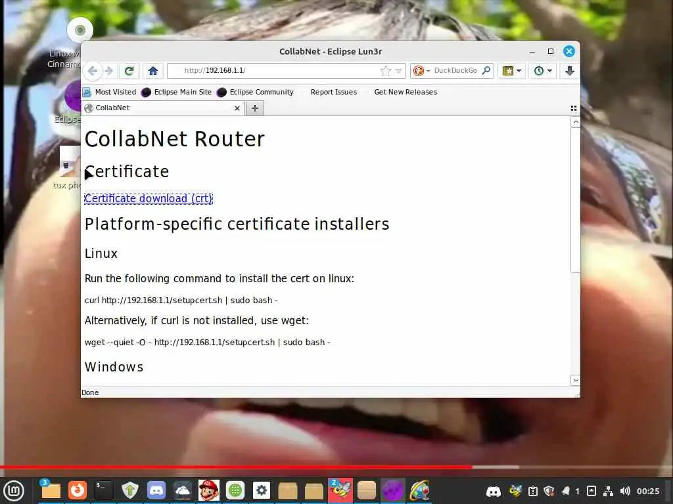Click the search magnifier icon
This screenshot has width=673, height=504.
coord(486,70)
